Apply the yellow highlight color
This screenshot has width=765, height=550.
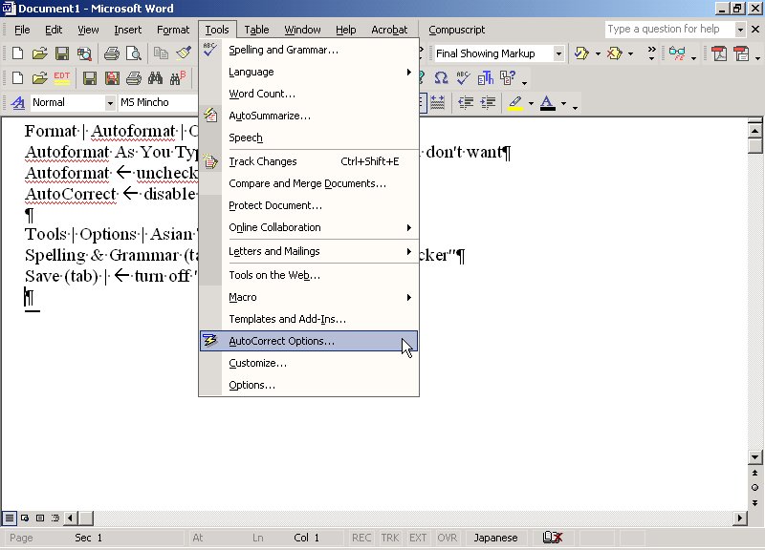(x=515, y=102)
